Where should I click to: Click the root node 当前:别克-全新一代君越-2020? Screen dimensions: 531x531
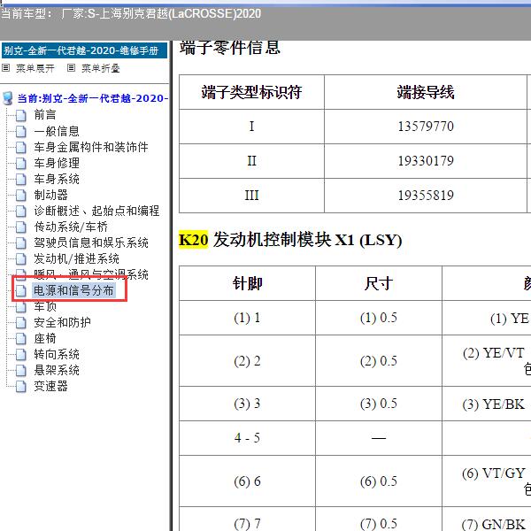click(92, 98)
